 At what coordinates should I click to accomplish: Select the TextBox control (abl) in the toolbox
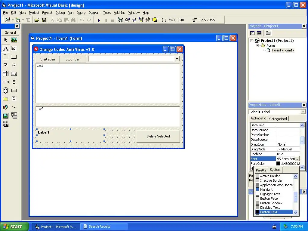click(x=14, y=48)
